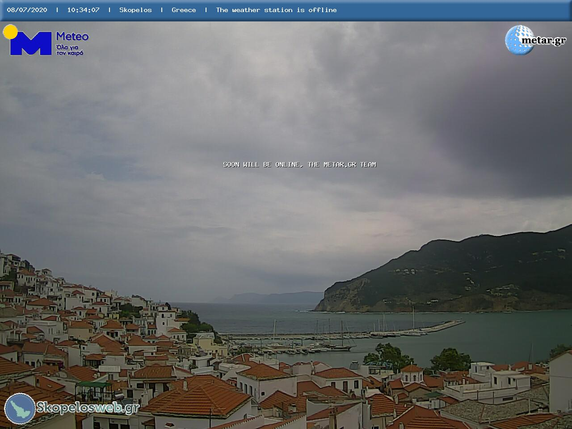This screenshot has height=429, width=572.
Task: Select the time 10:34:07 in header
Action: [83, 10]
